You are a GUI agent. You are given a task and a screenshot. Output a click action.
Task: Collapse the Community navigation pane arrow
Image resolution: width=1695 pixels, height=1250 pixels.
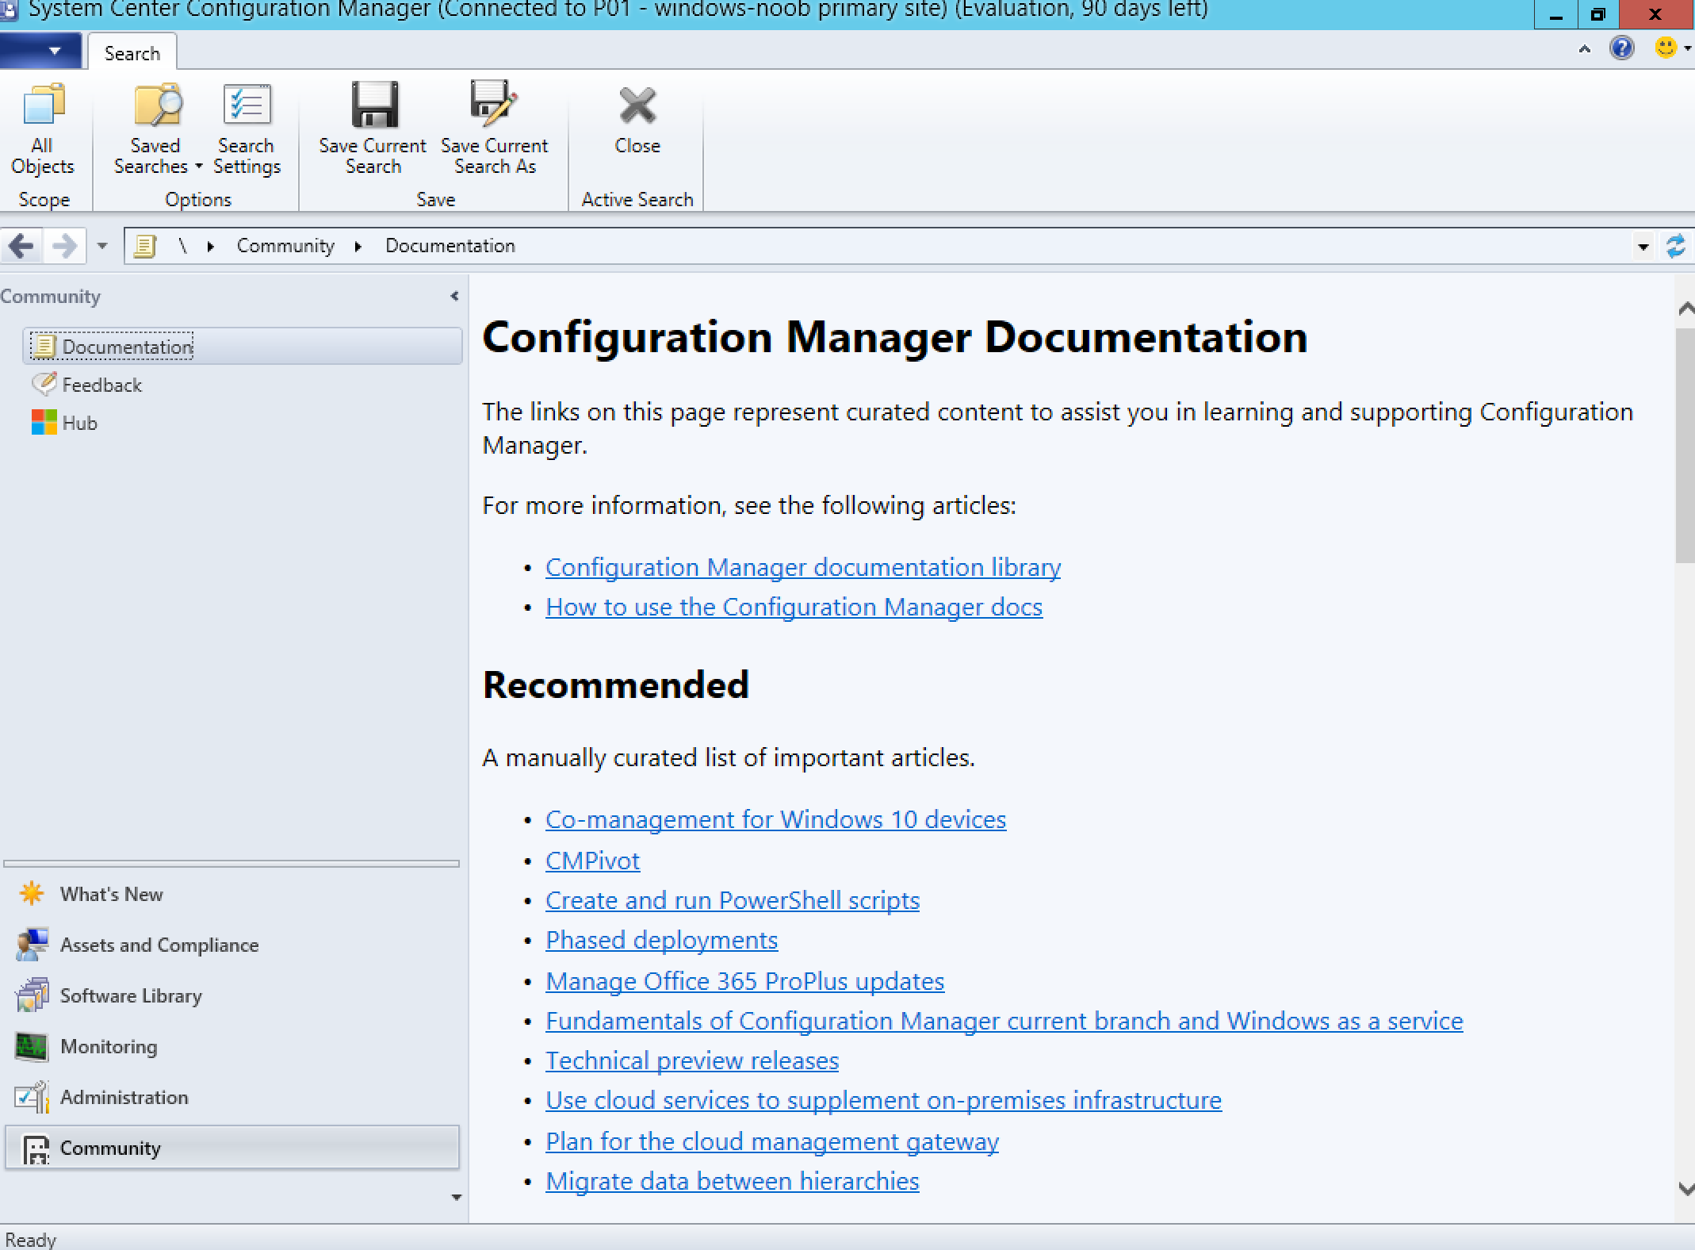[x=454, y=296]
